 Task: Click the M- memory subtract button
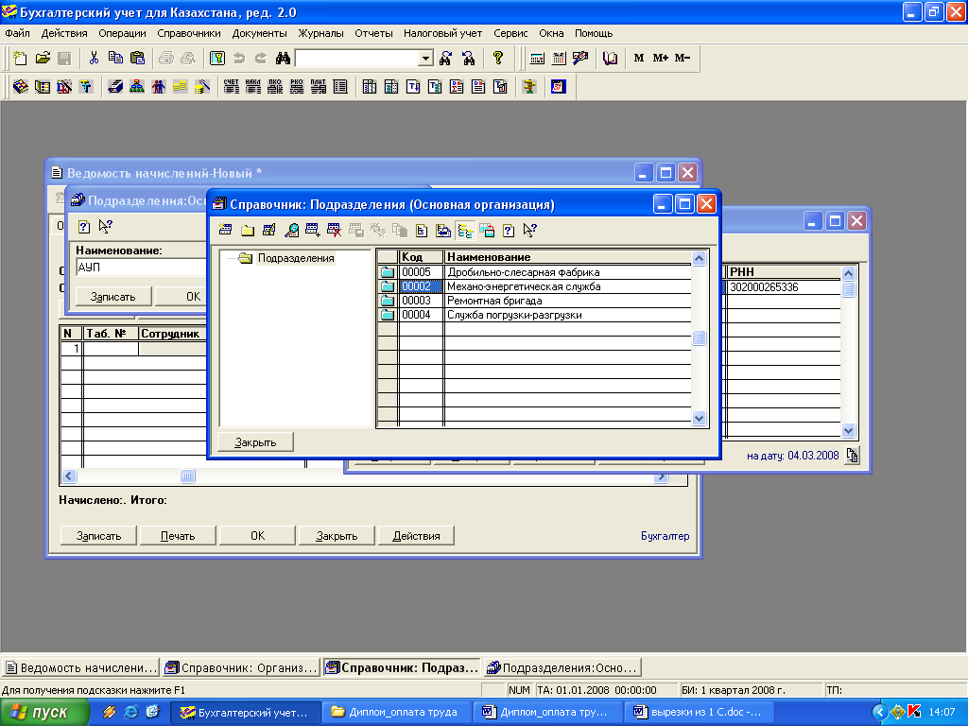683,58
